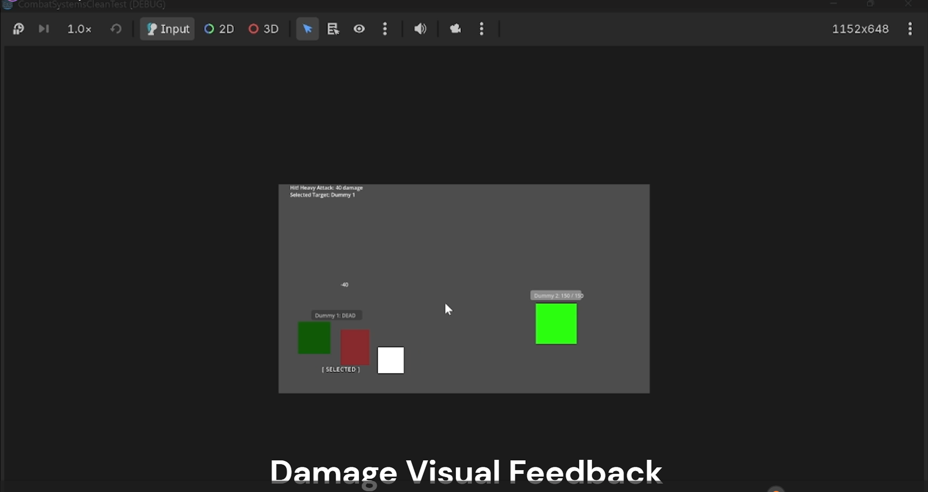Click the suspend/pause game icon
Viewport: 928px width, 492px height.
[x=18, y=29]
